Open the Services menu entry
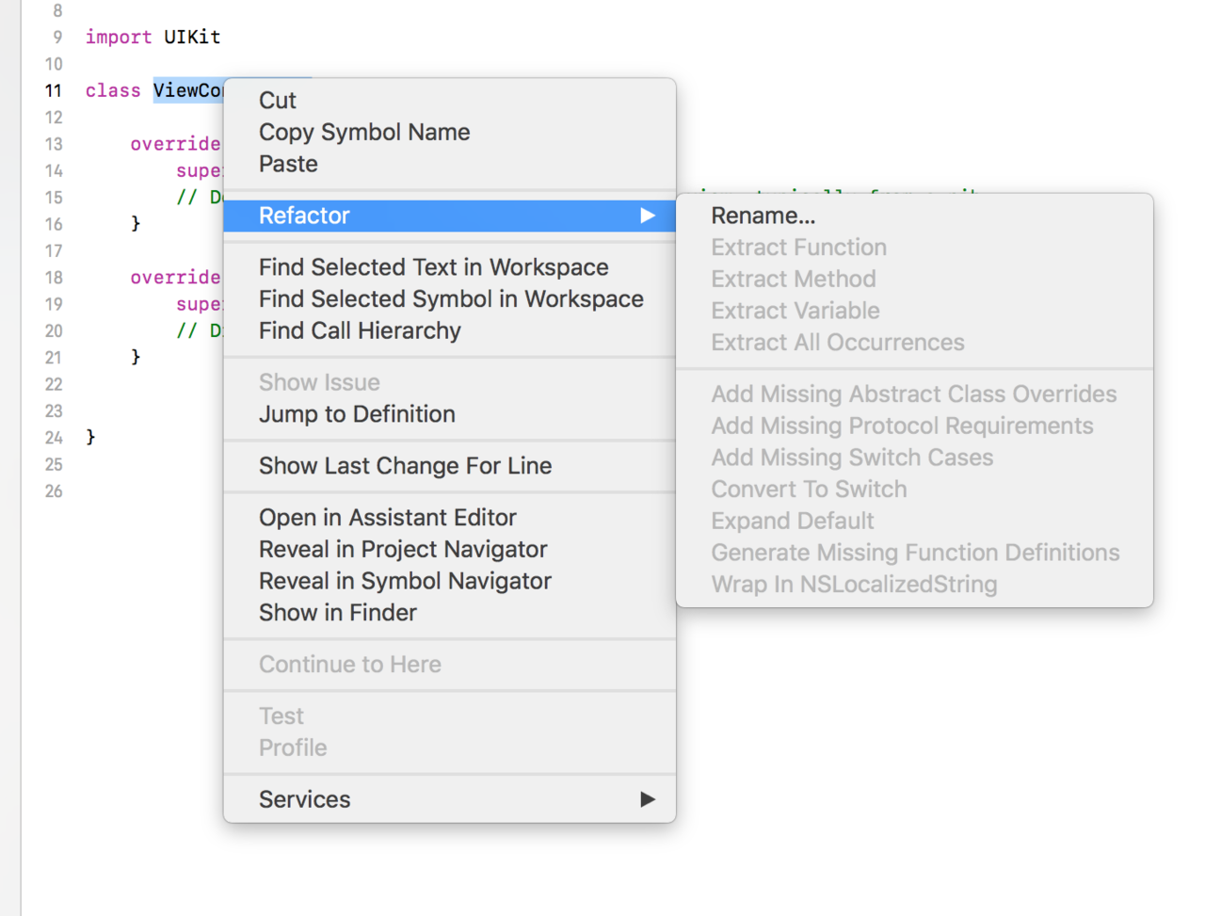 click(x=450, y=799)
